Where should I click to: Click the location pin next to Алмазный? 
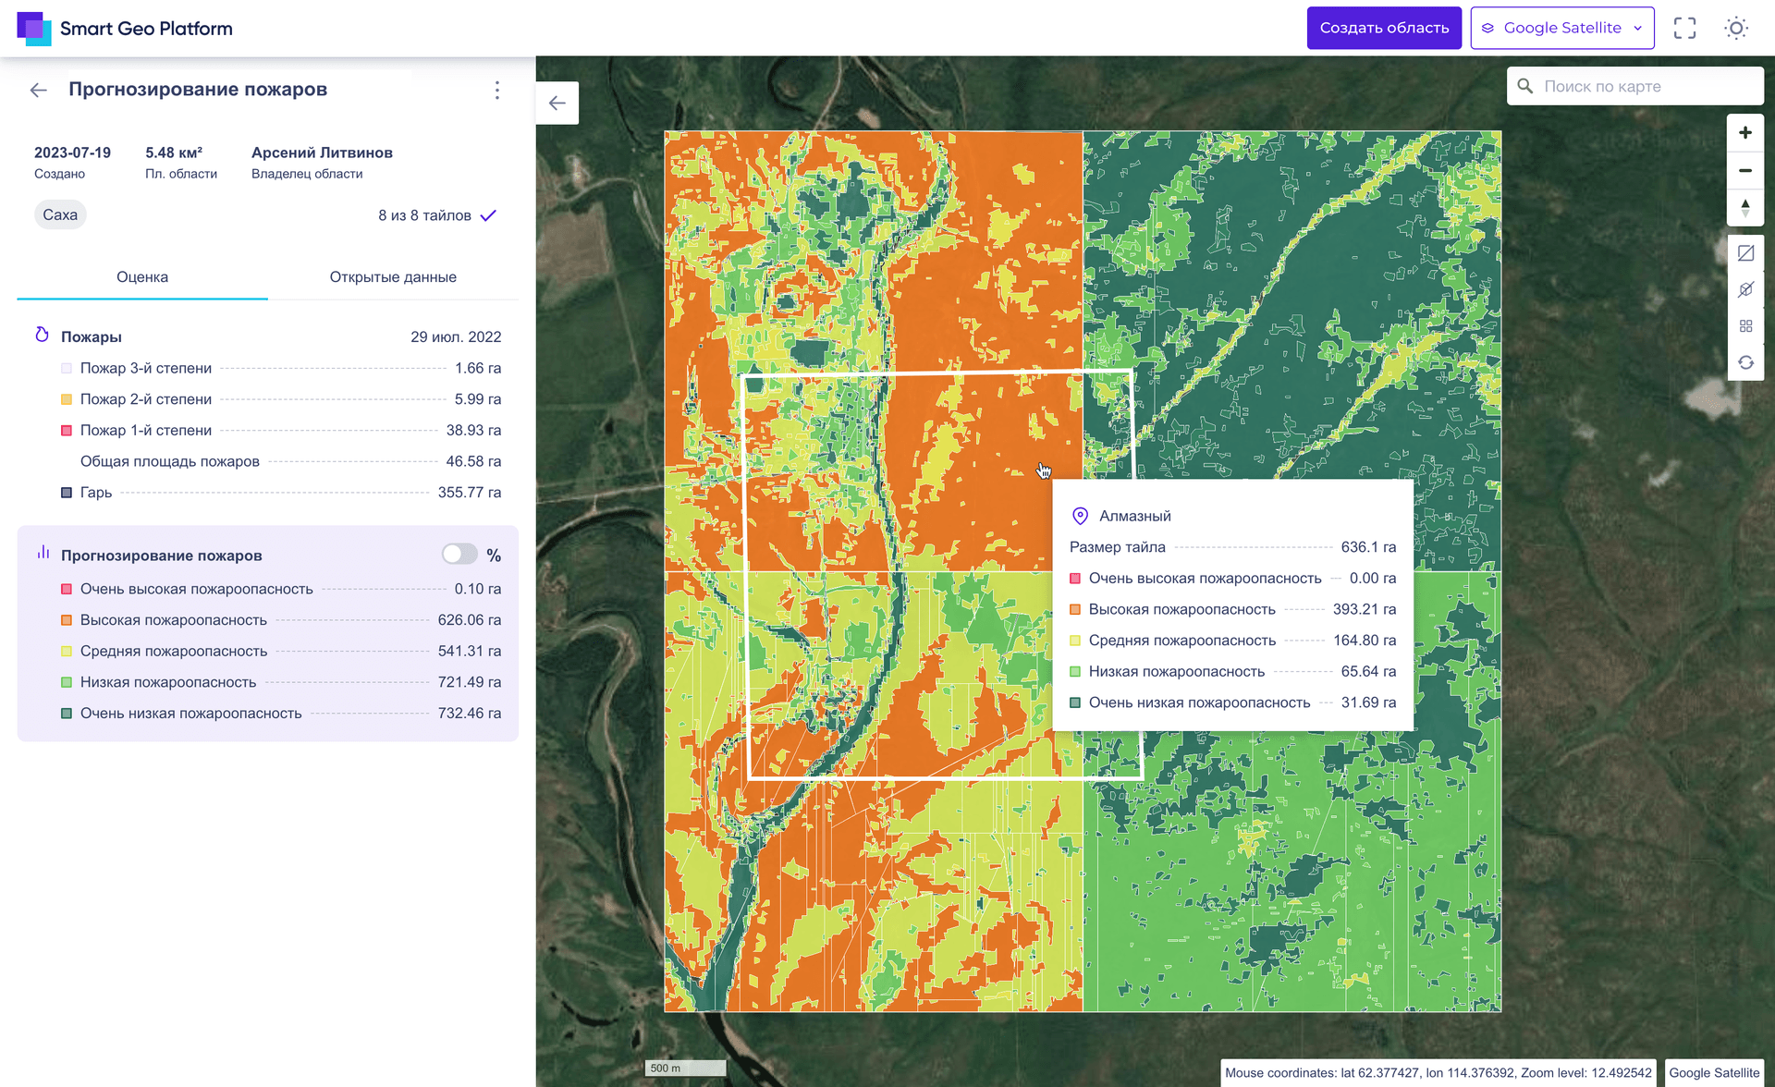1080,516
